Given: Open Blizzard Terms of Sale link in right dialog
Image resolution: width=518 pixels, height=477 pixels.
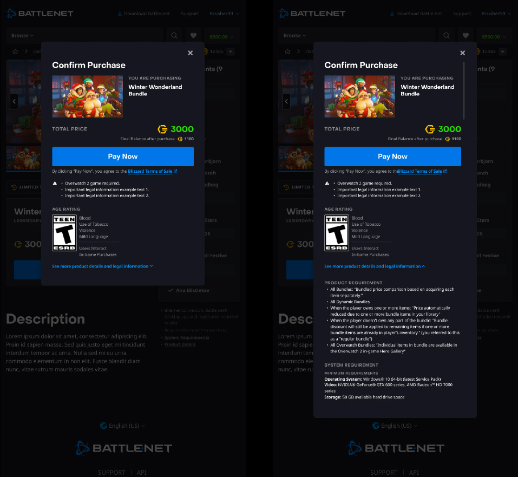Looking at the screenshot, I should (422, 171).
